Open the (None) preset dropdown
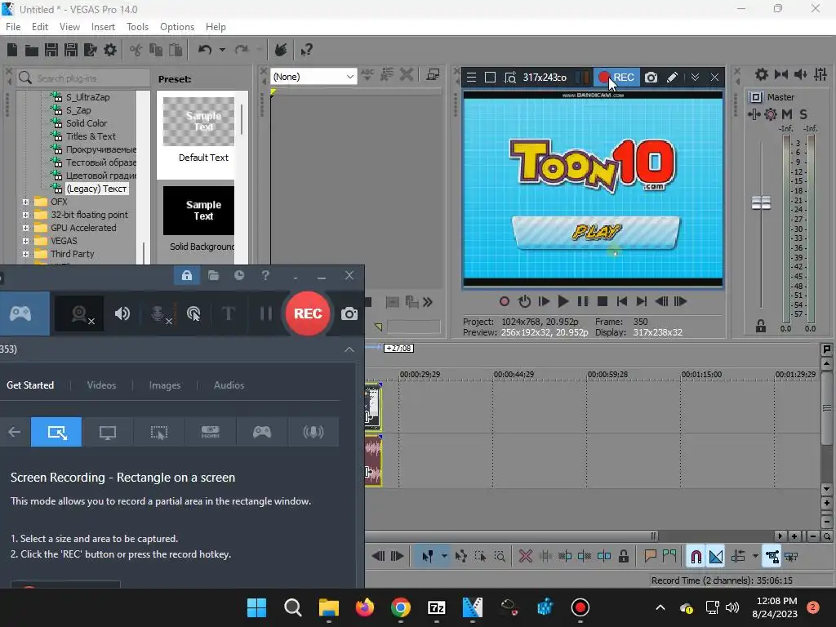 pos(313,77)
